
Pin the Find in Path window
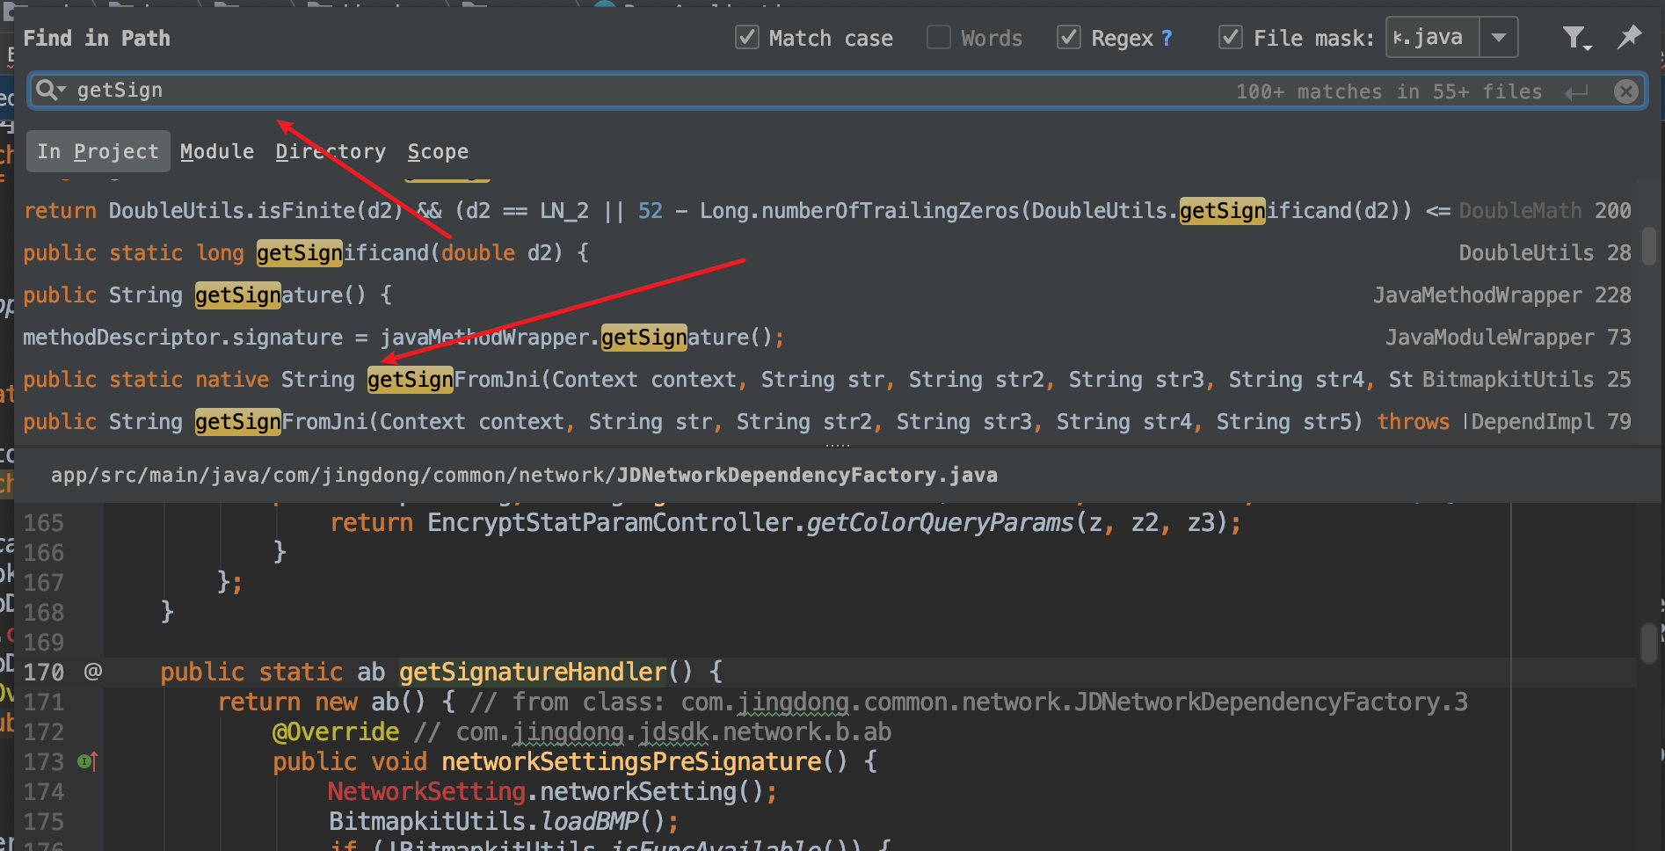(x=1629, y=37)
